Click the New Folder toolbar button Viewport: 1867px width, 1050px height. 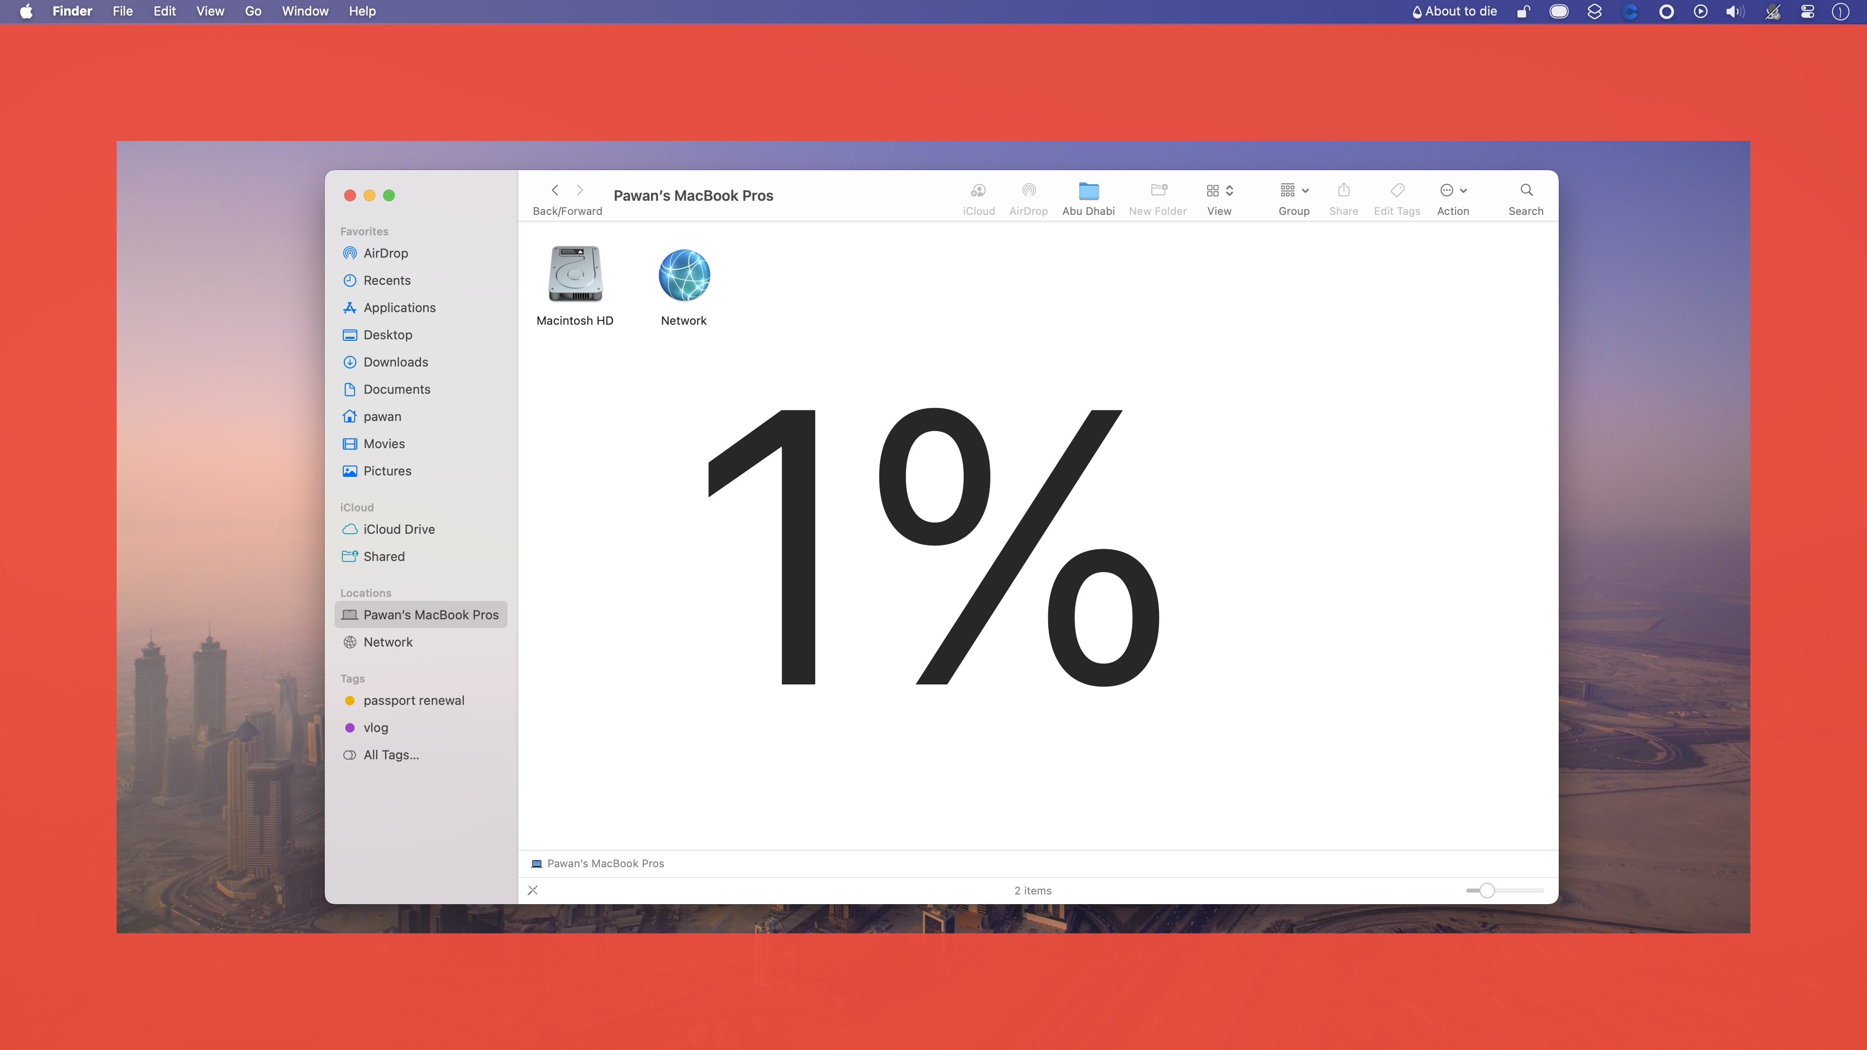coord(1158,198)
